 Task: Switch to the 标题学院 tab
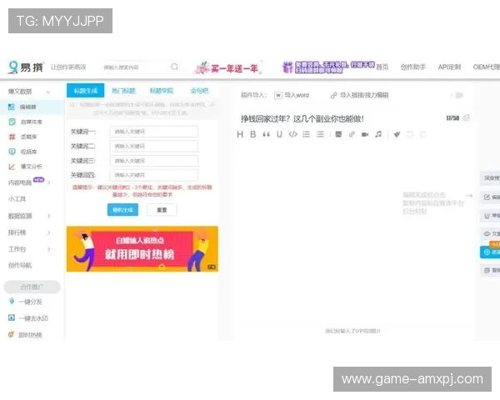[162, 91]
